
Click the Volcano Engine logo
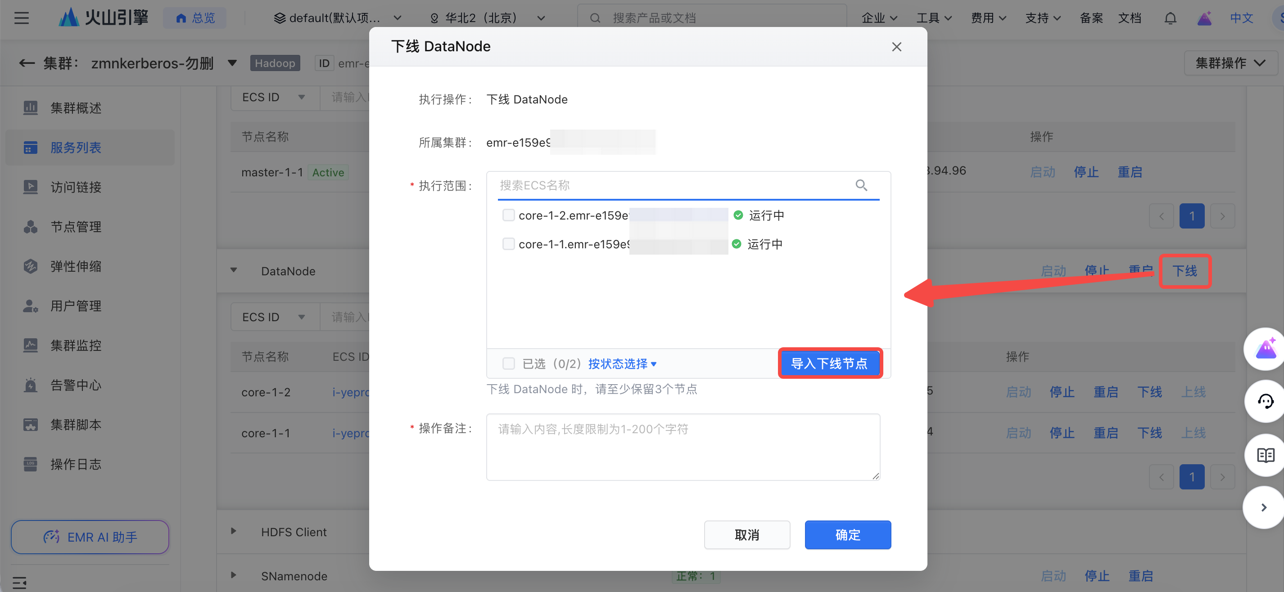(x=103, y=18)
